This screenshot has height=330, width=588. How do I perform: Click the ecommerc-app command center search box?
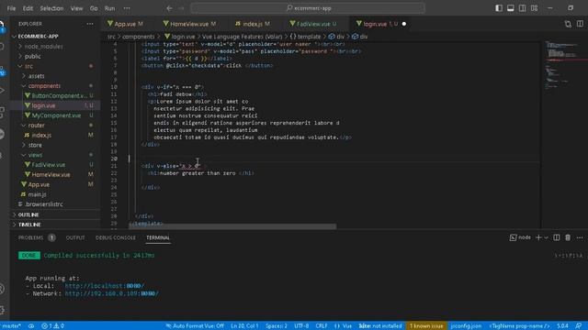(x=308, y=8)
